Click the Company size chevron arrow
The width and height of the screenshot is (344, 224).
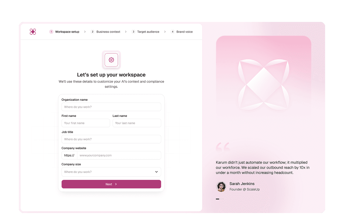[x=156, y=172]
